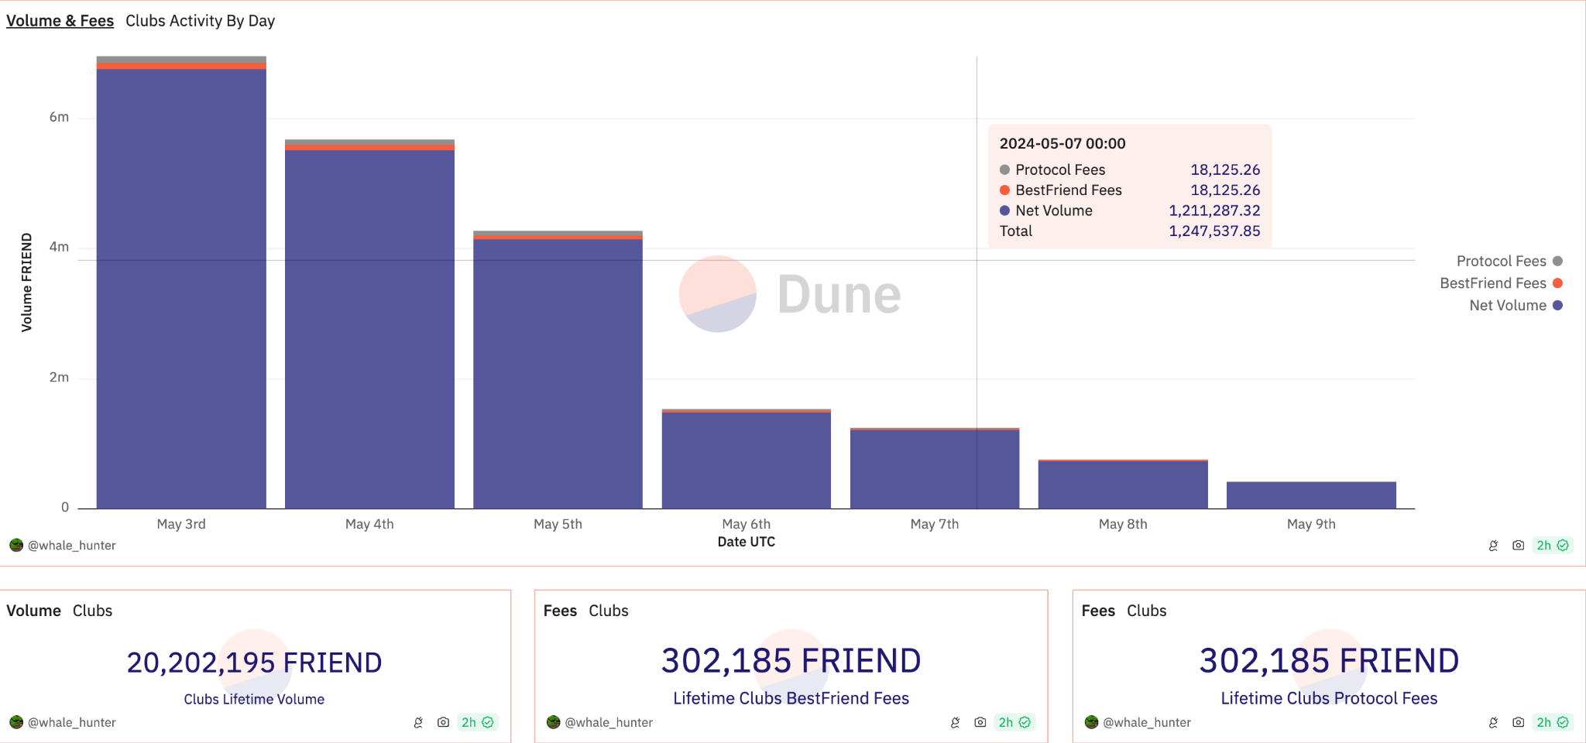
Task: Click the camera icon under the main chart
Action: click(1518, 546)
